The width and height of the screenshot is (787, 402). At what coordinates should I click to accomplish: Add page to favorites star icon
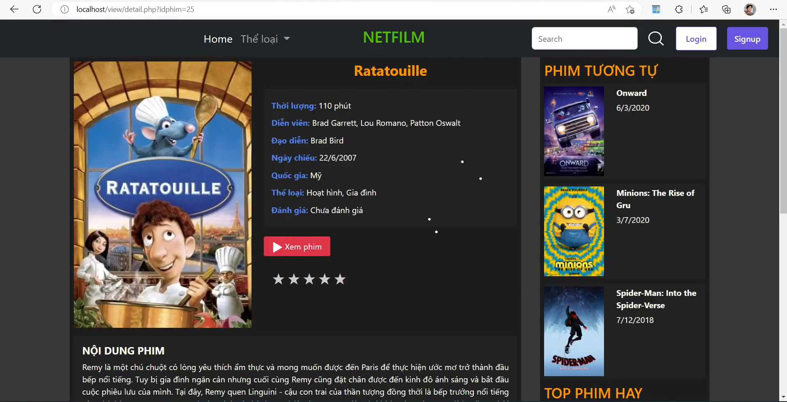tap(630, 9)
